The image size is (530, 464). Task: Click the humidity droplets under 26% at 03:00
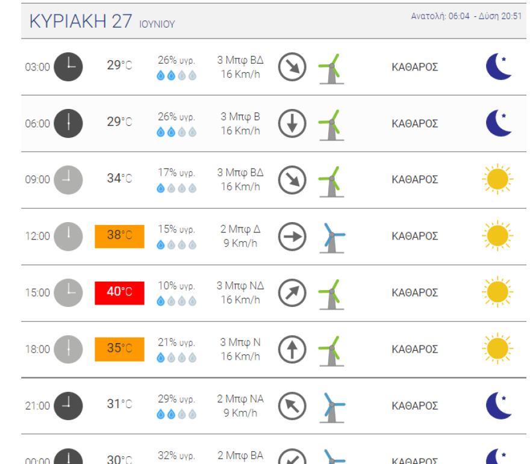pyautogui.click(x=176, y=76)
